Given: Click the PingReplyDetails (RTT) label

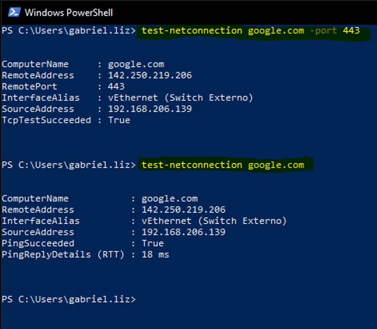Looking at the screenshot, I should [63, 255].
